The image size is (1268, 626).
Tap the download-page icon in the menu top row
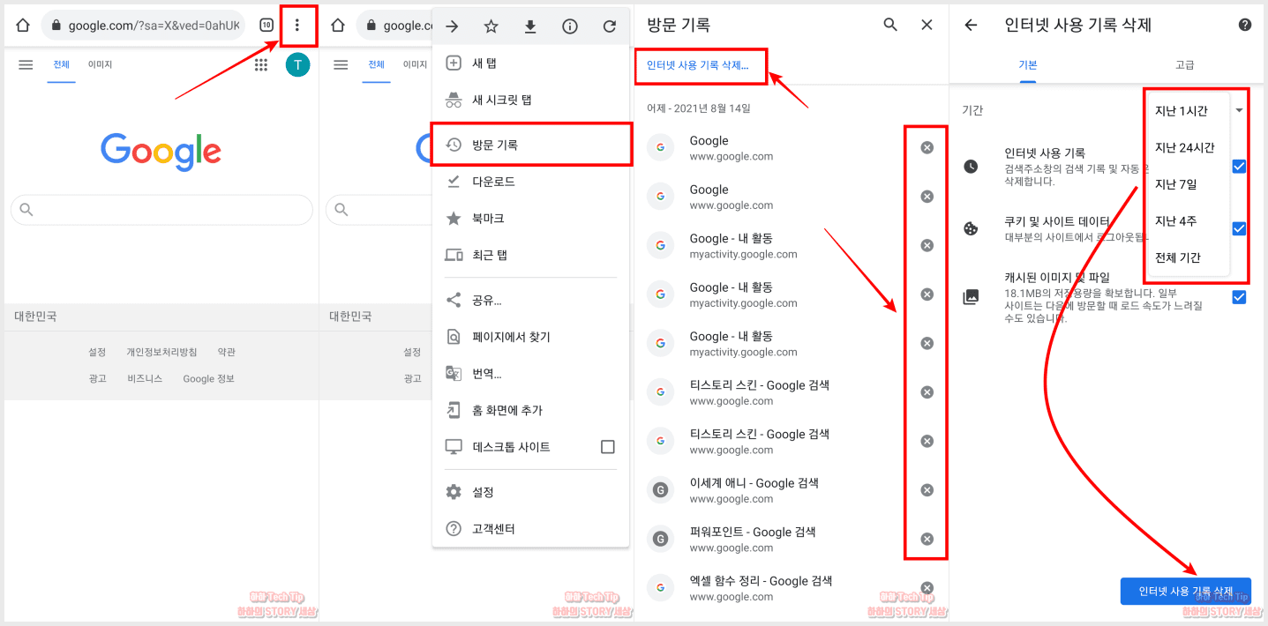pyautogui.click(x=530, y=26)
